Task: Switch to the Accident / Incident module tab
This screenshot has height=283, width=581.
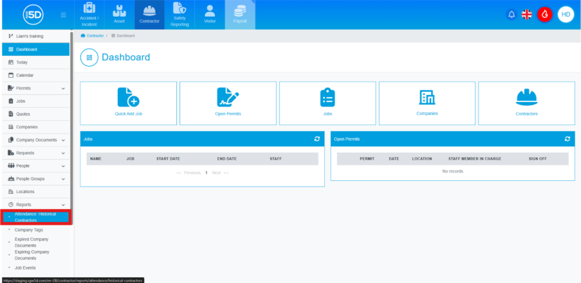Action: pyautogui.click(x=89, y=15)
